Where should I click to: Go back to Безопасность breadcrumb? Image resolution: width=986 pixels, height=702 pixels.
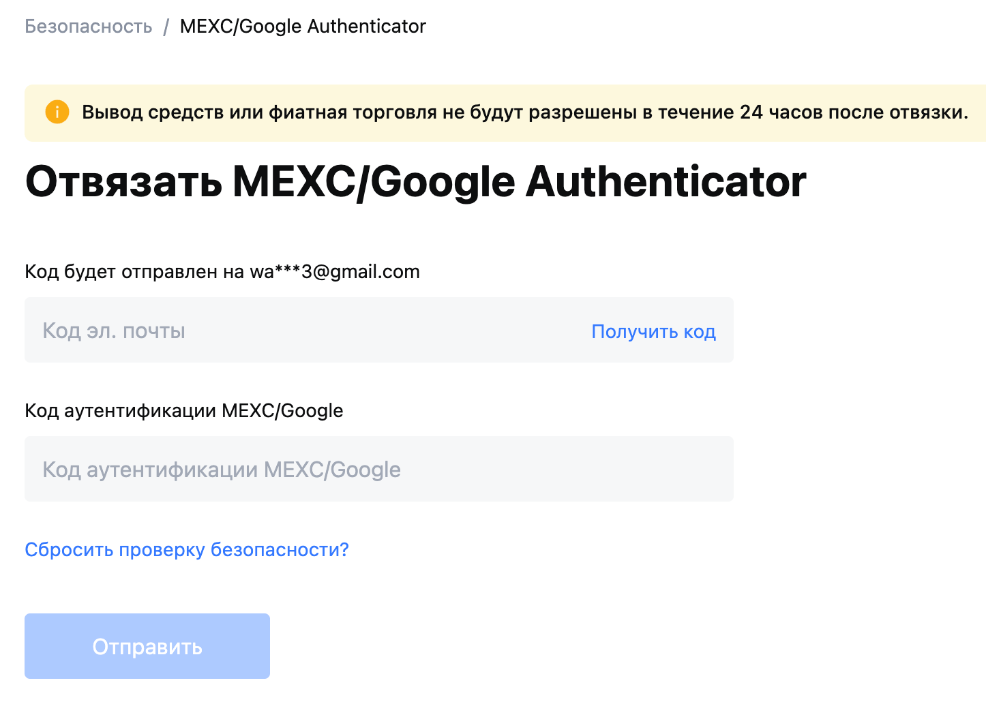coord(89,27)
